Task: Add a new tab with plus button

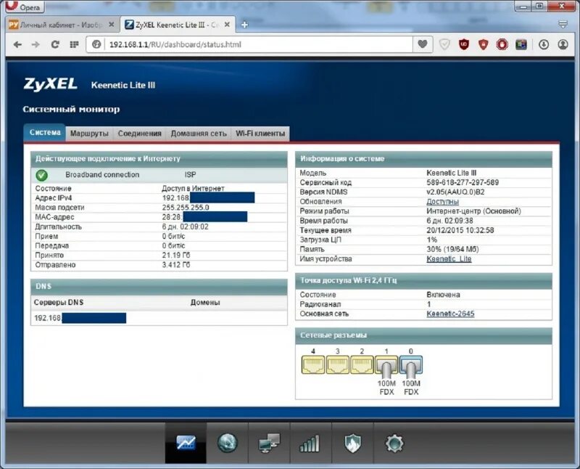Action: [x=244, y=25]
